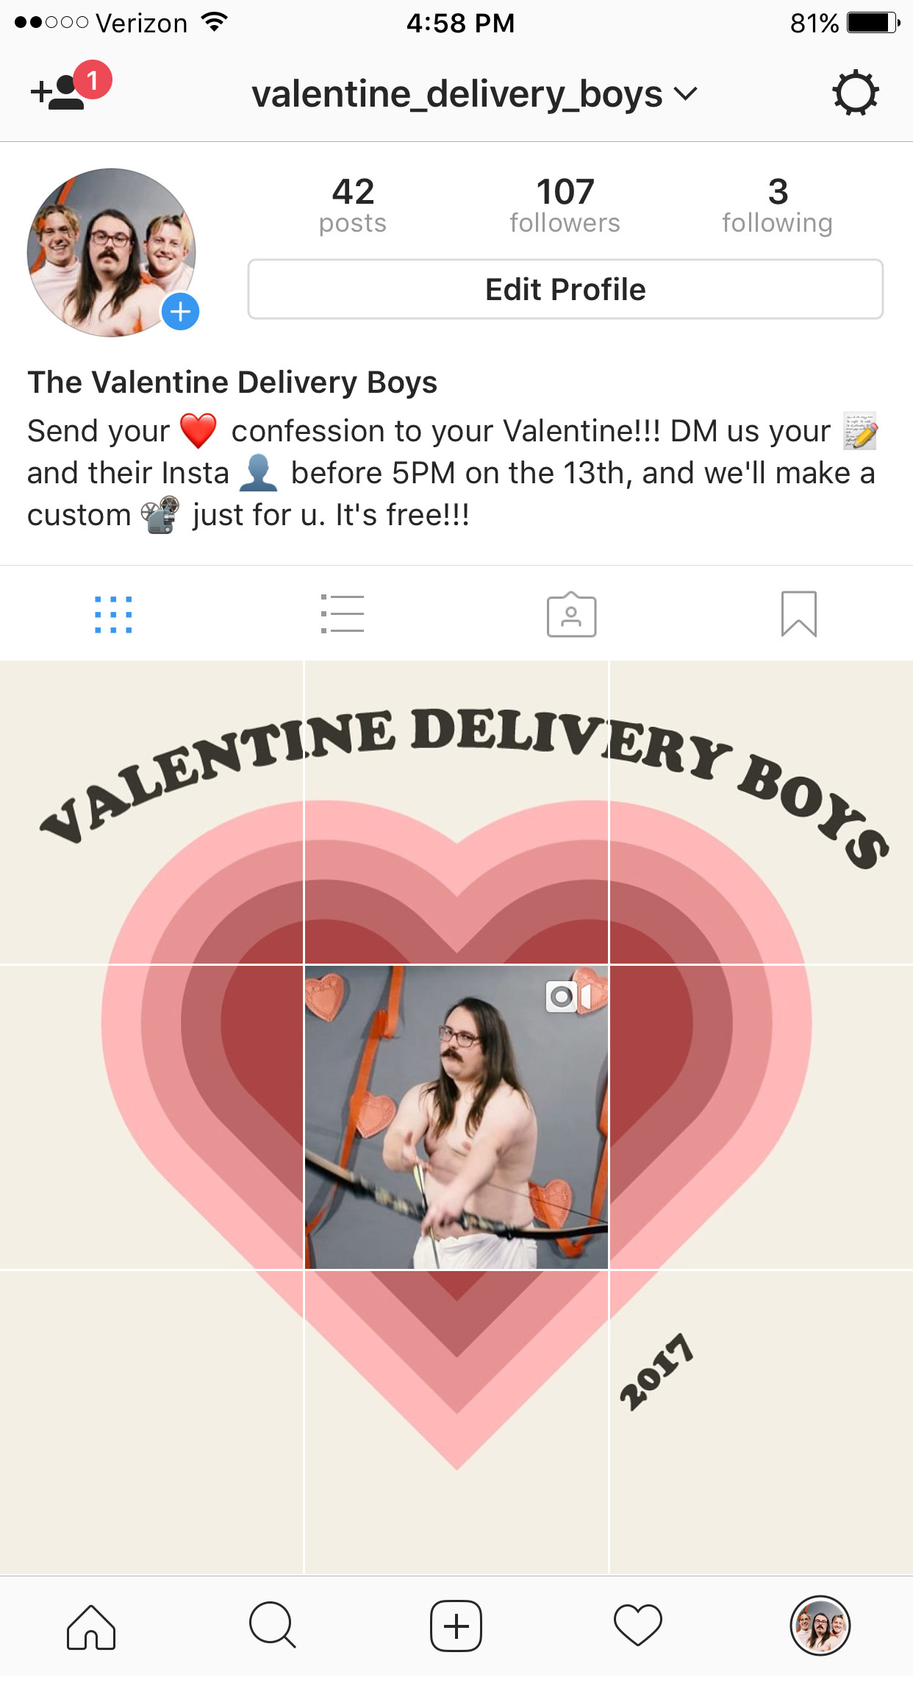Viewport: 913px width, 1683px height.
Task: View the 3 following list
Action: [778, 205]
